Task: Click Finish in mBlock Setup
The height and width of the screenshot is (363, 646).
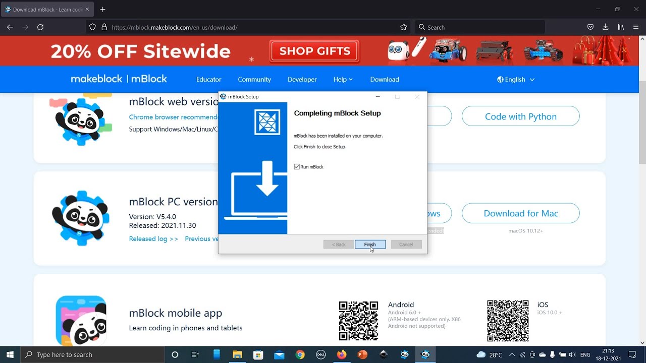Action: [x=370, y=245]
